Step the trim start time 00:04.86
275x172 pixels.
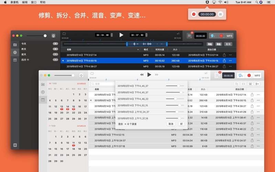(x=112, y=35)
